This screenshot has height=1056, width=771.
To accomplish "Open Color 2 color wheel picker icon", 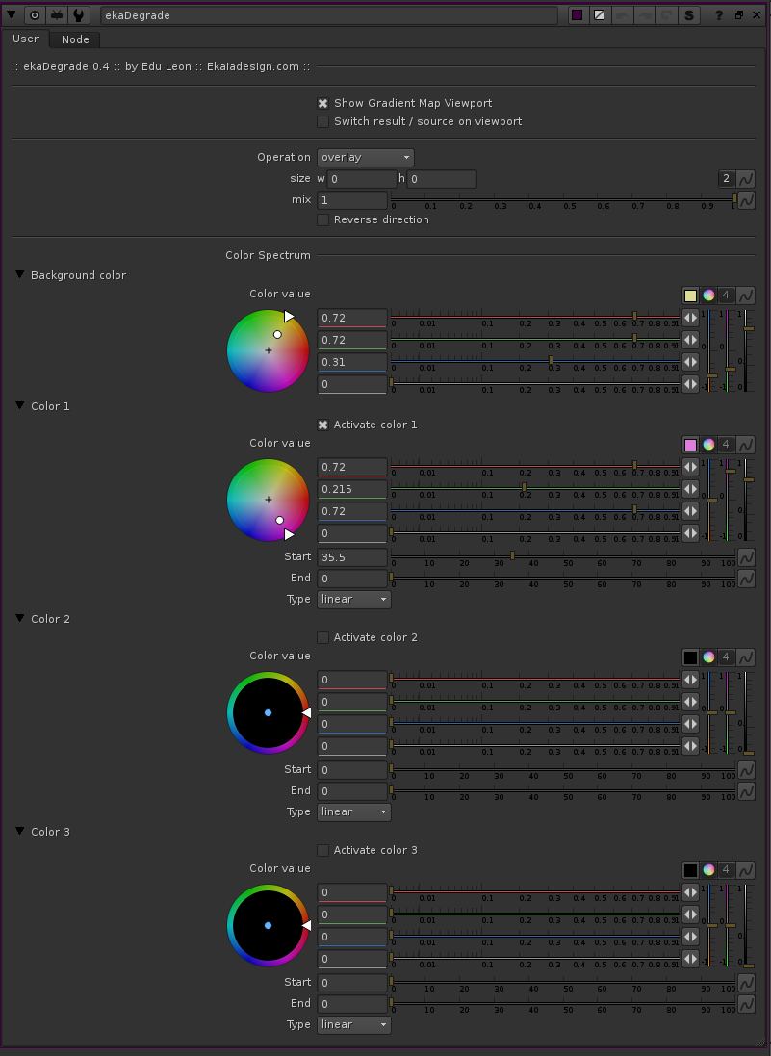I will [708, 657].
